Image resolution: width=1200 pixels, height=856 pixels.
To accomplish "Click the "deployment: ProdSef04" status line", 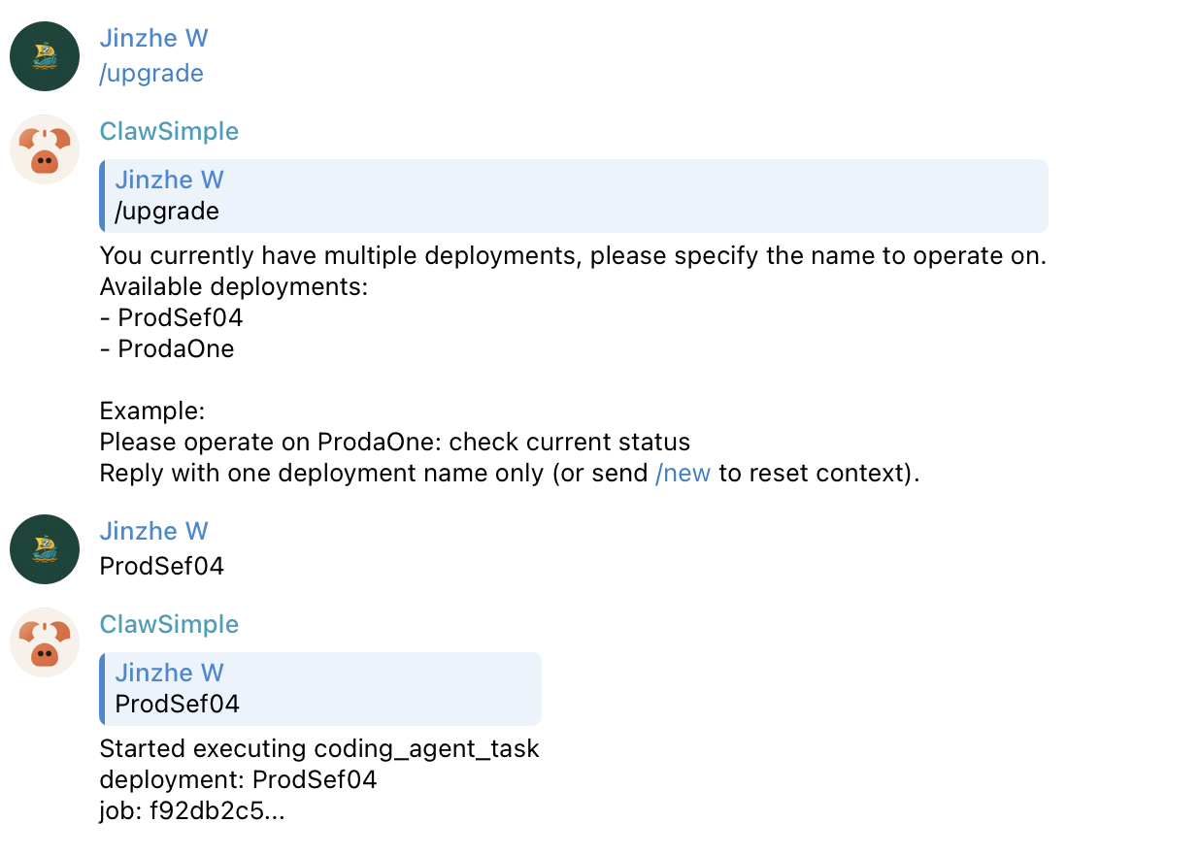I will [x=238, y=780].
